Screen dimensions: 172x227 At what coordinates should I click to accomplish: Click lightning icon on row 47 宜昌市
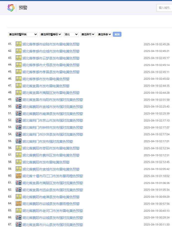pos(18,86)
